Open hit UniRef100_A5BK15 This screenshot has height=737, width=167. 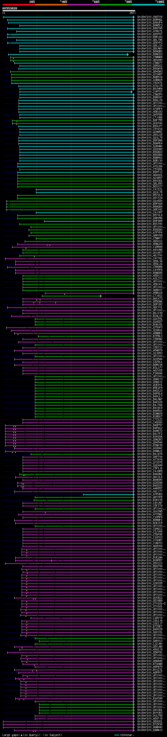(150, 293)
